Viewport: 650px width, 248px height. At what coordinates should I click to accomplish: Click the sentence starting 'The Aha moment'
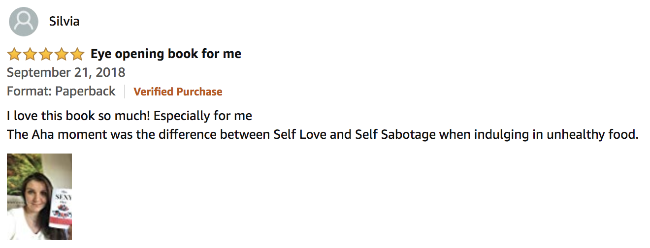pos(323,135)
